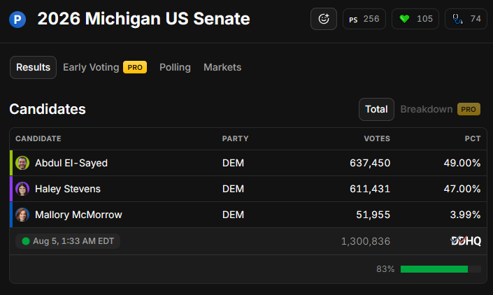Click the PRO badge beside Breakdown
493x295 pixels.
pyautogui.click(x=469, y=109)
